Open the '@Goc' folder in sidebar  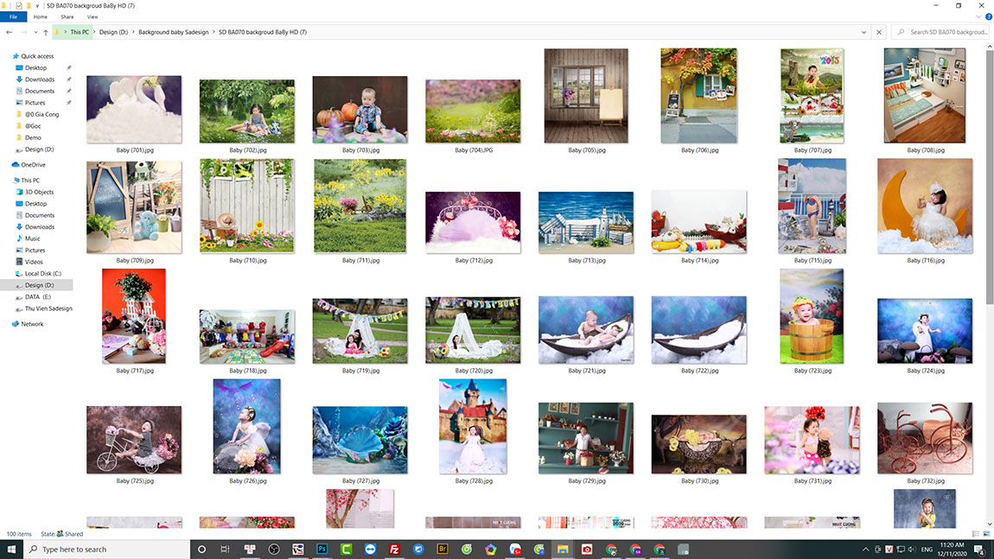(33, 126)
